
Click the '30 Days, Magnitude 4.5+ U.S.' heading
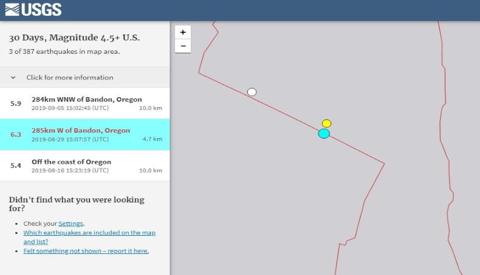[74, 38]
